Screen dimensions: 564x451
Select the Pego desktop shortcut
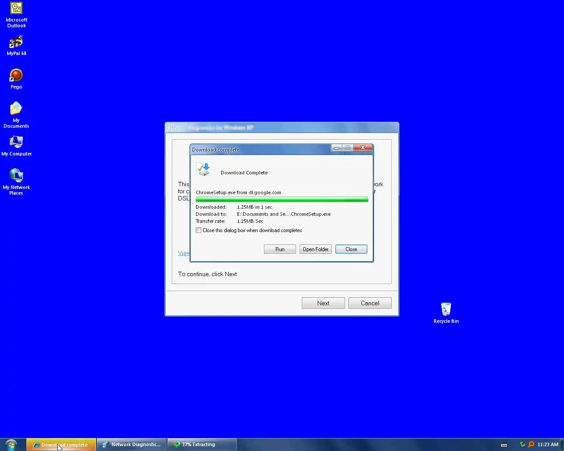click(x=16, y=79)
